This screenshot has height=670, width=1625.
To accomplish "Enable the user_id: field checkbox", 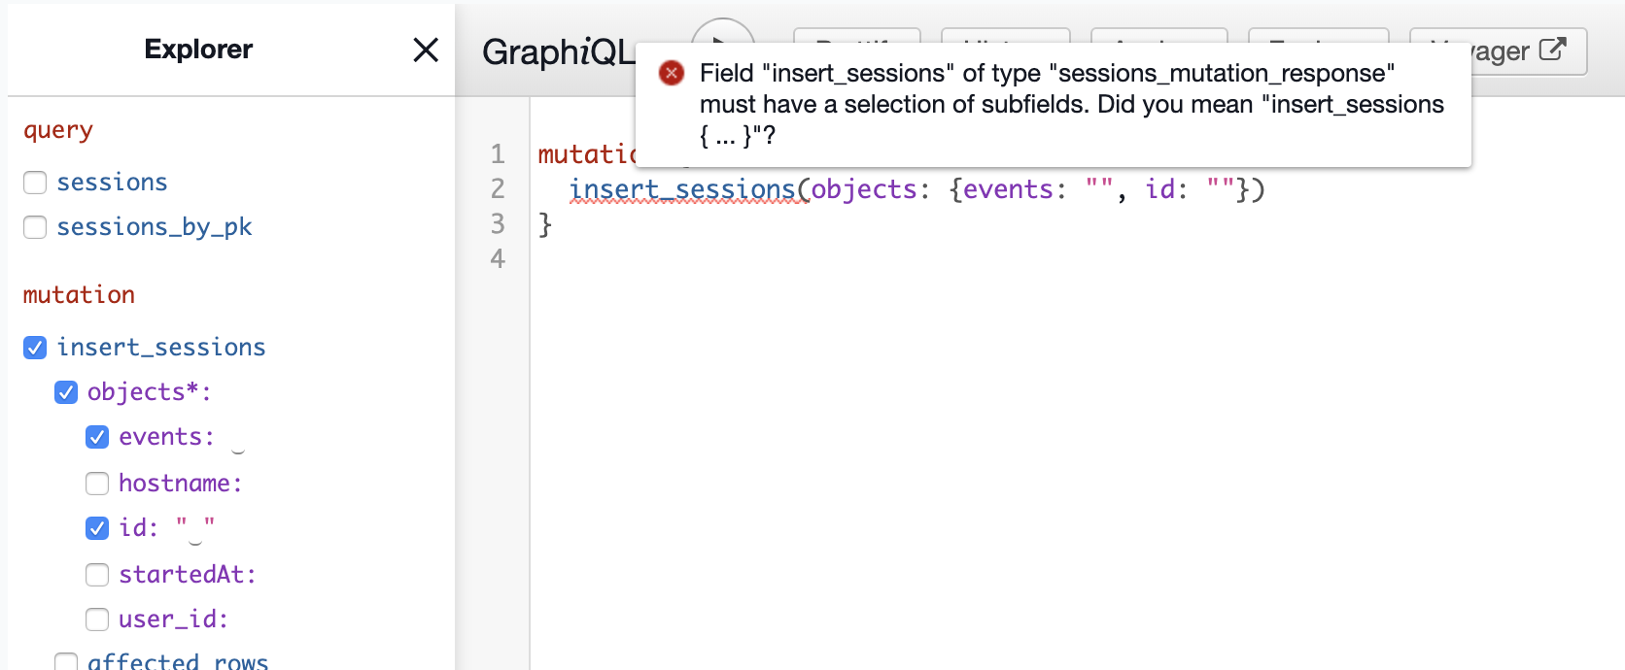I will point(97,620).
